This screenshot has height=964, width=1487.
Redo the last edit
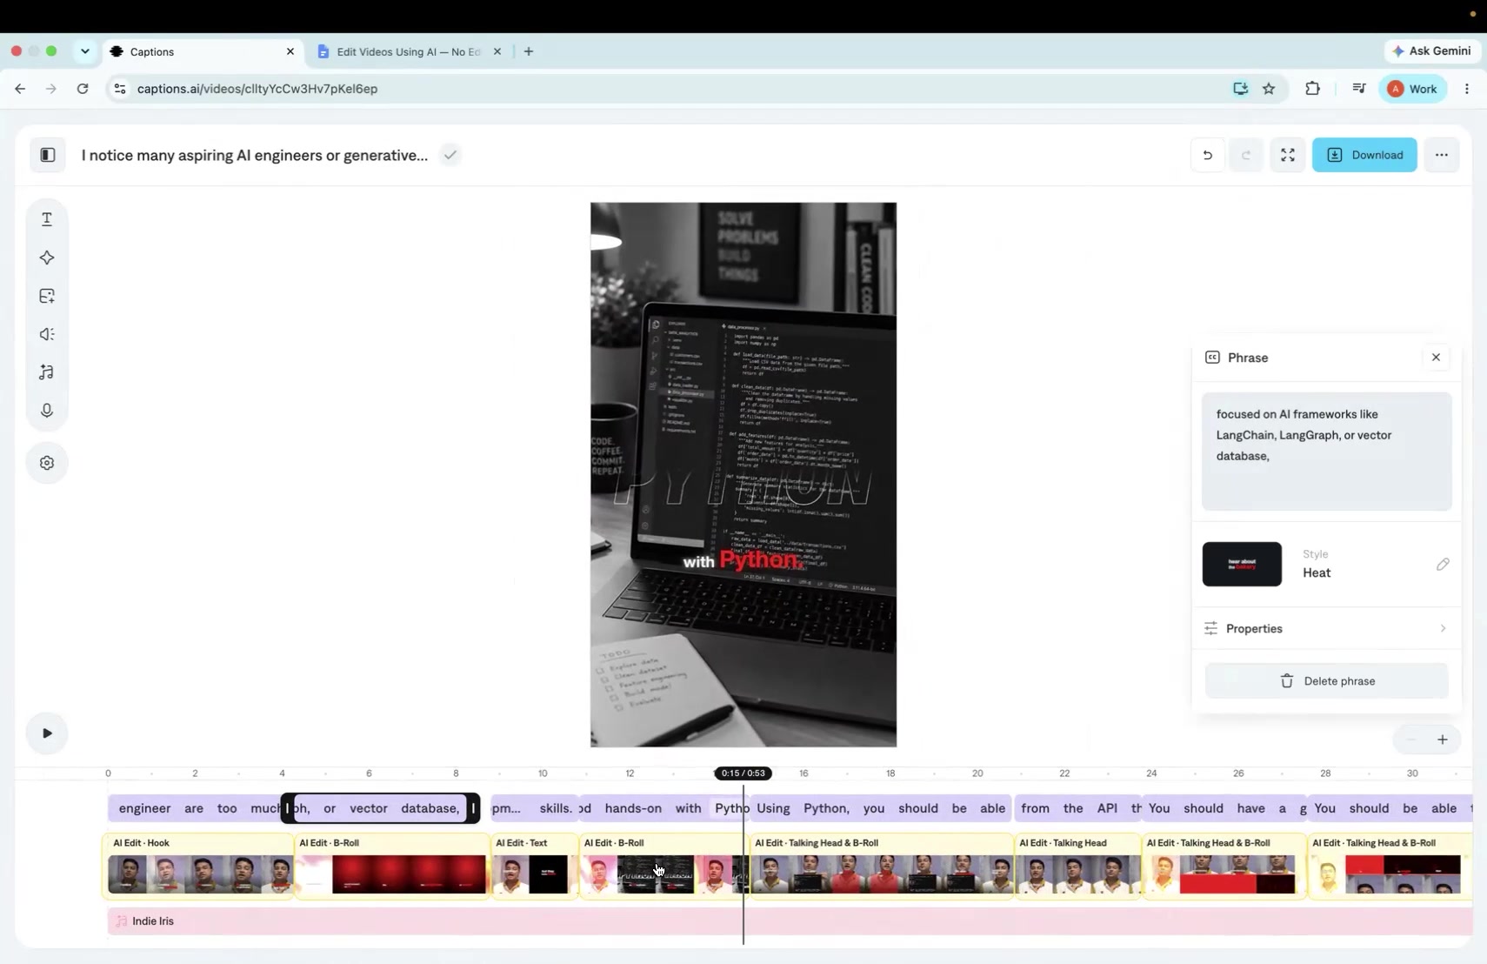click(x=1246, y=155)
